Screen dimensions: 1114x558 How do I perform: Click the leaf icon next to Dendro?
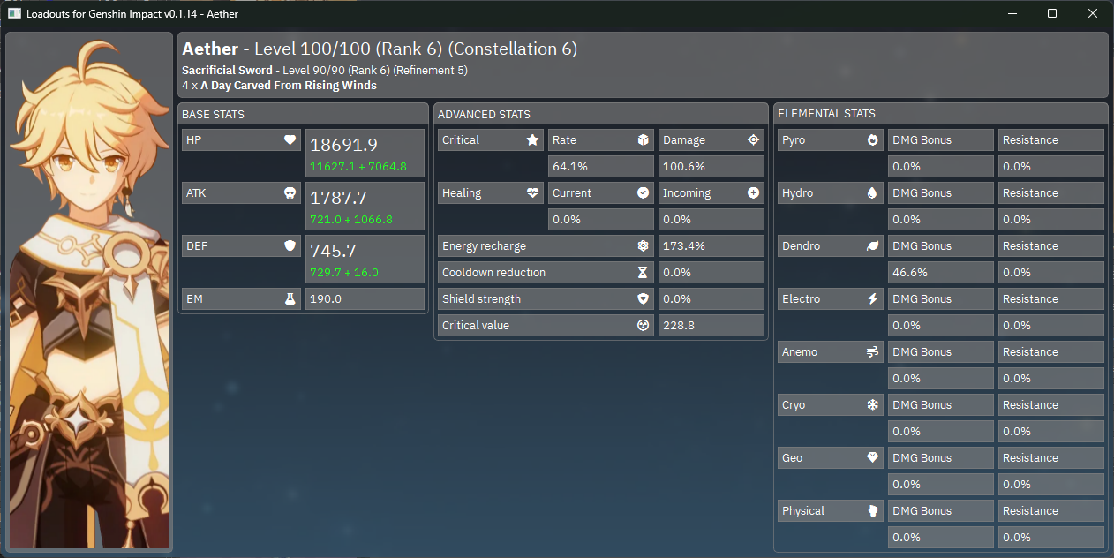click(x=872, y=246)
